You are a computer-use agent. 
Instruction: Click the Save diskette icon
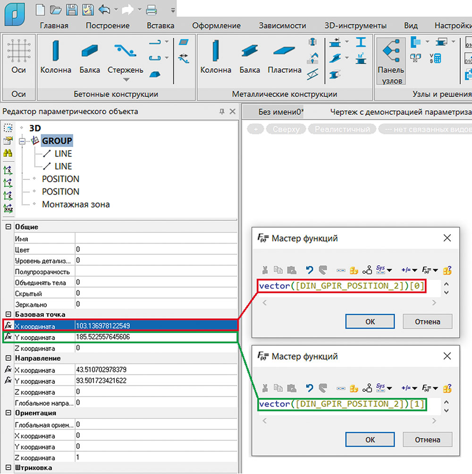tap(72, 9)
